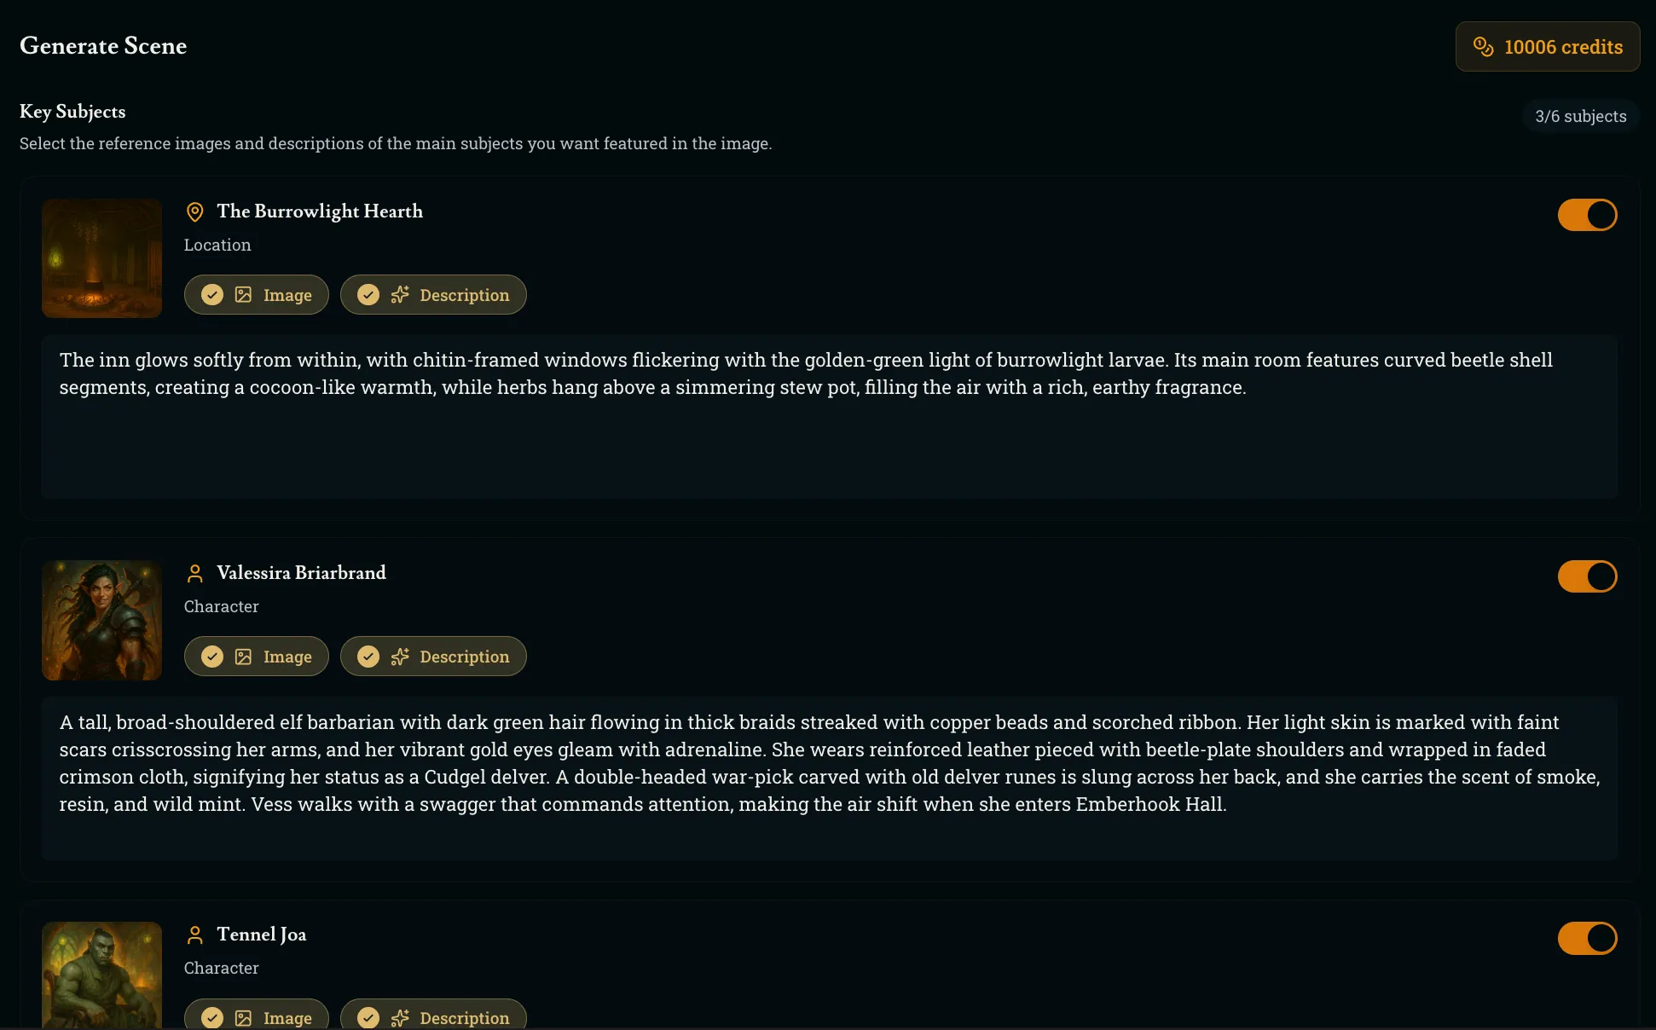Open Valessira Briarbrand's portrait thumbnail
The height and width of the screenshot is (1030, 1656).
click(x=101, y=620)
